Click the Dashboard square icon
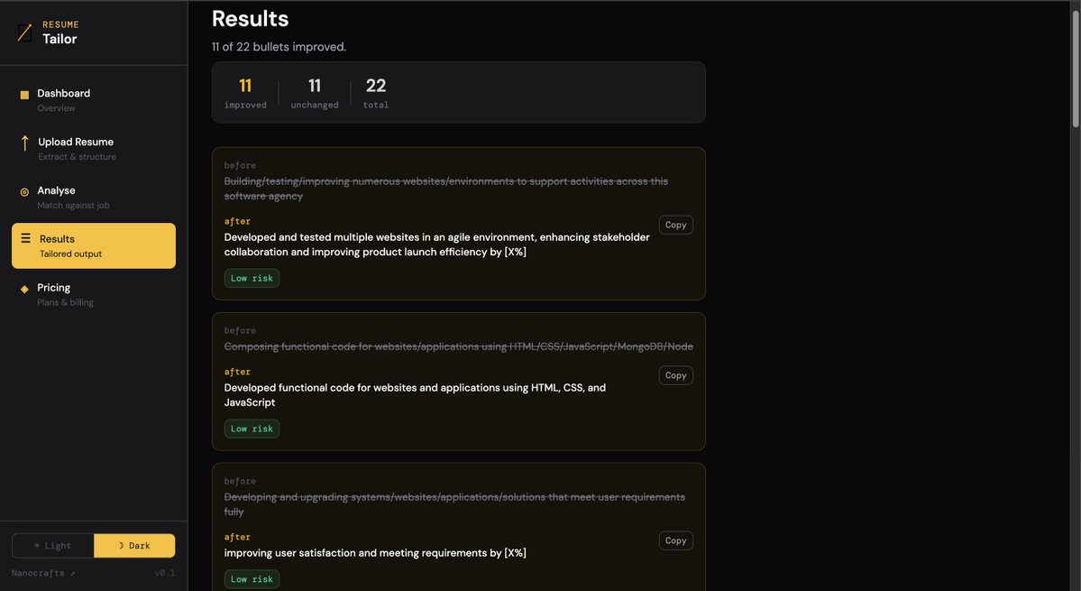 click(24, 95)
